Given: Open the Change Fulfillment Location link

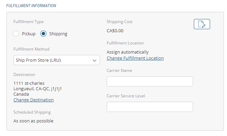Looking at the screenshot, I should click(135, 58).
